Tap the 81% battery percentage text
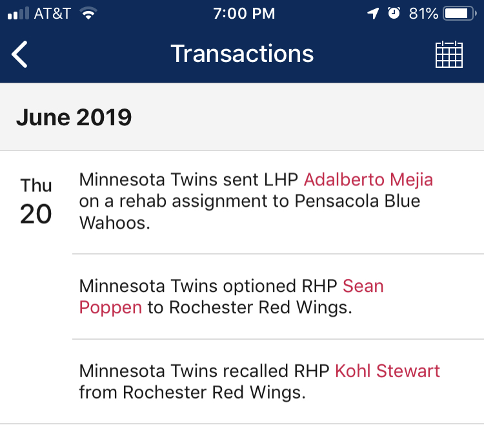Image resolution: width=484 pixels, height=436 pixels. pos(423,14)
